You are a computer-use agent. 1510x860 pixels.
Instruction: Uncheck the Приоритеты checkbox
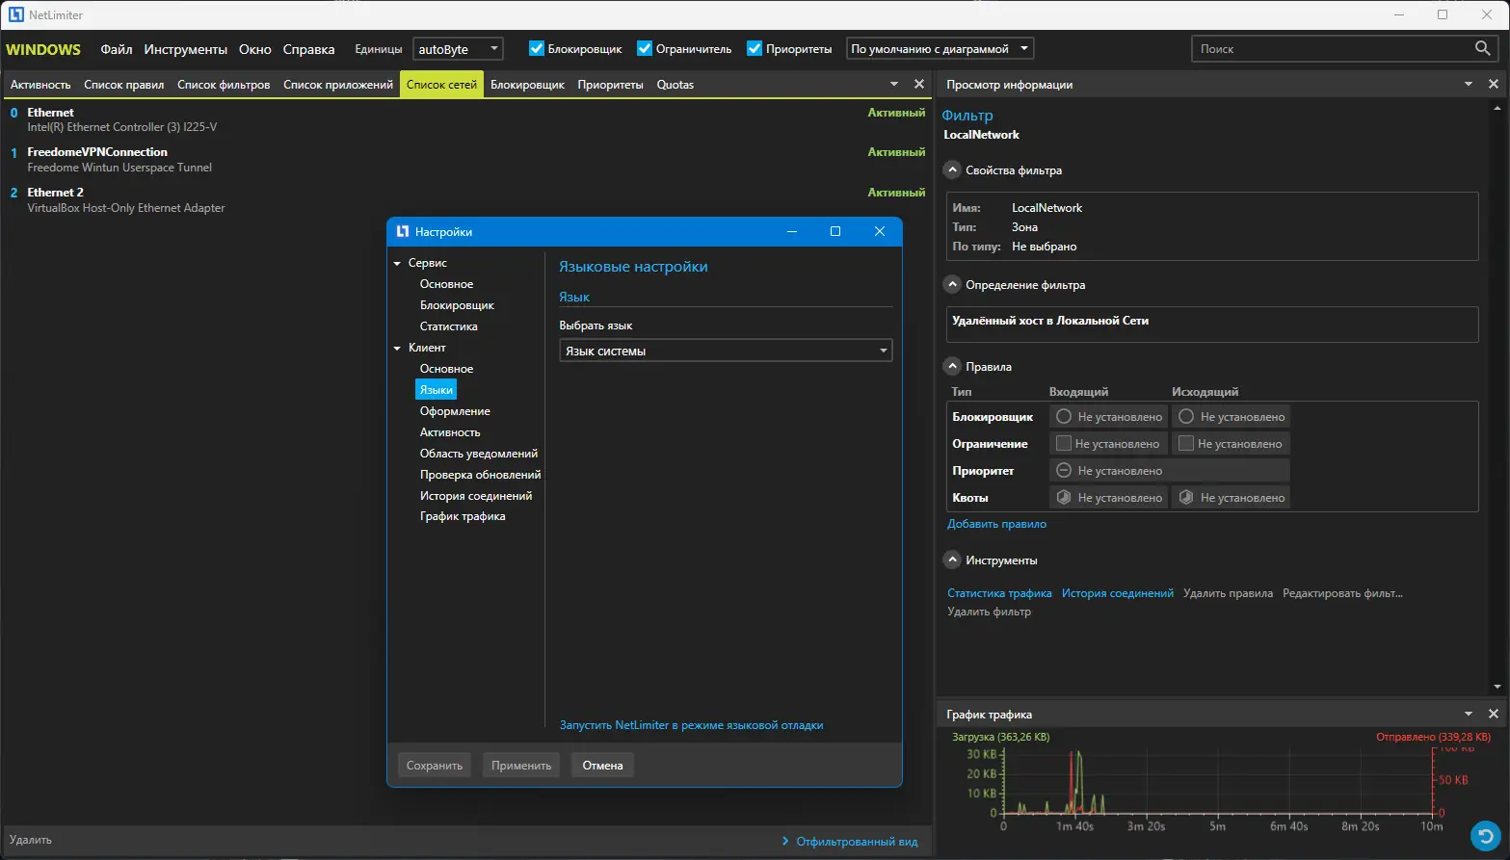coord(755,49)
